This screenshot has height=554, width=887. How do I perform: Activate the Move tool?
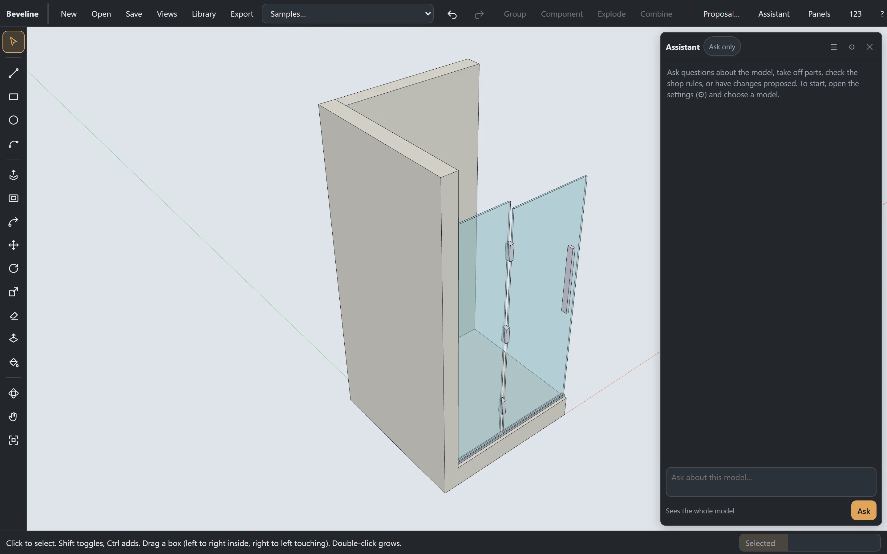pyautogui.click(x=14, y=245)
